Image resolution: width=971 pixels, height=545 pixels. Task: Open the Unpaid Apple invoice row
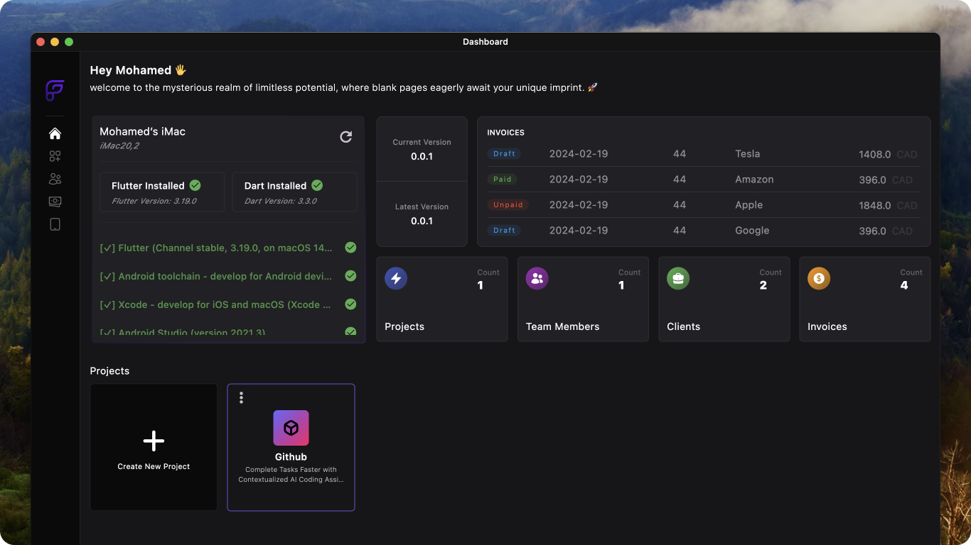pos(703,205)
